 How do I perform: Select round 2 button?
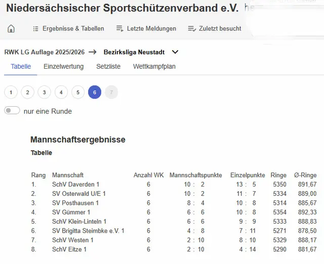point(28,93)
